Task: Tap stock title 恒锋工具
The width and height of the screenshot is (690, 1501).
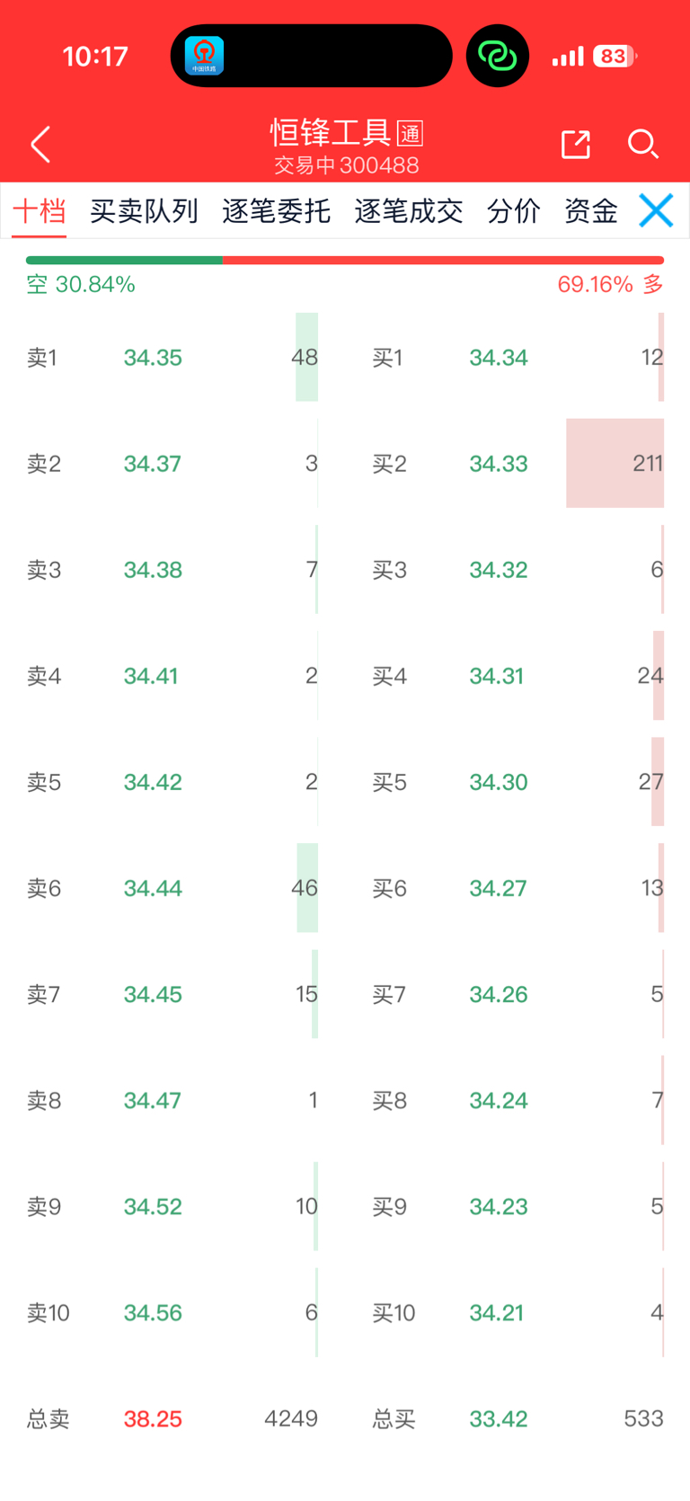Action: click(331, 133)
